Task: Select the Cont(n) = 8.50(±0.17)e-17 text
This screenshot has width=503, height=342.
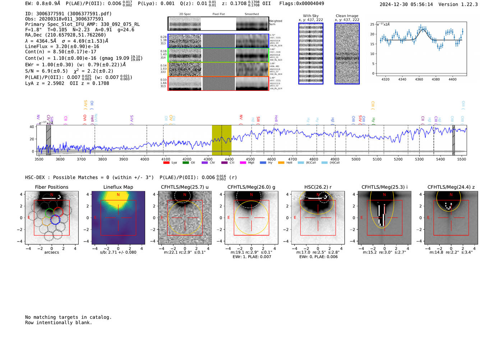Action: (x=61, y=52)
